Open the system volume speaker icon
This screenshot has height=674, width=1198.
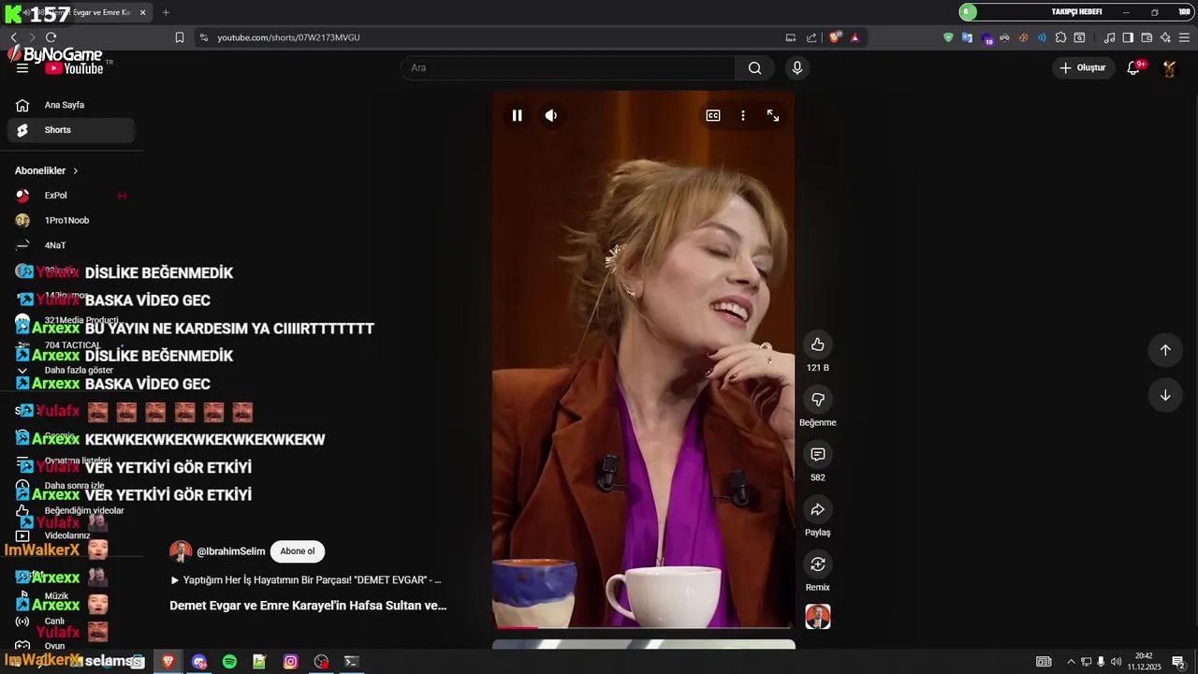[1116, 662]
